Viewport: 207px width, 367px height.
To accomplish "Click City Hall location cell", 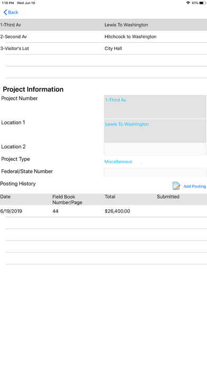I will [x=113, y=49].
